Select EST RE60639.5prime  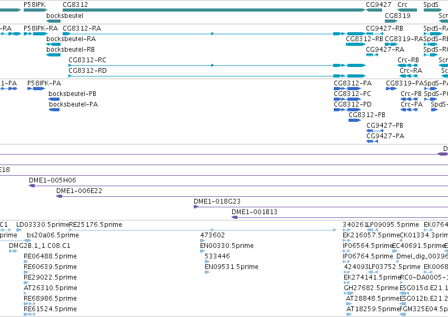(26, 272)
